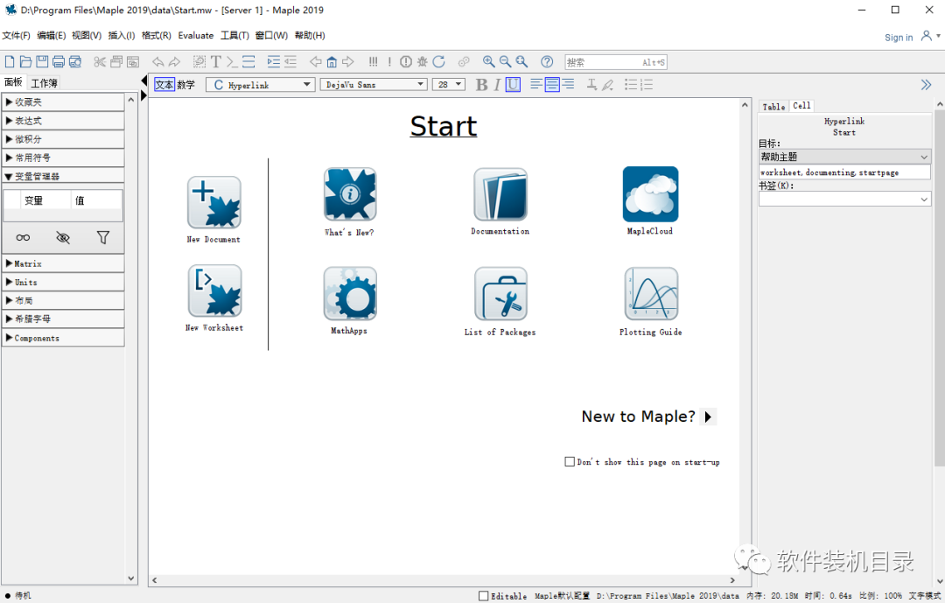The width and height of the screenshot is (945, 603).
Task: Navigate back with the left arrow icon
Action: [315, 61]
